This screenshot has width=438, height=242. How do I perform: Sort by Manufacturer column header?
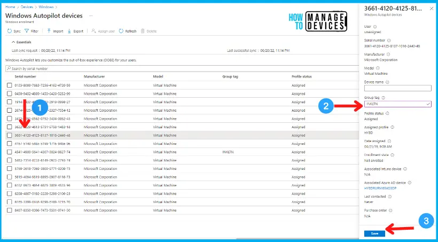point(94,76)
